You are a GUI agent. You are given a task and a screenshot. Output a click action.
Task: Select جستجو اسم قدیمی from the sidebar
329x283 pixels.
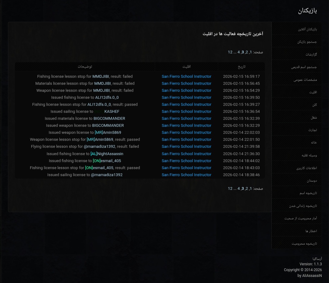point(304,67)
